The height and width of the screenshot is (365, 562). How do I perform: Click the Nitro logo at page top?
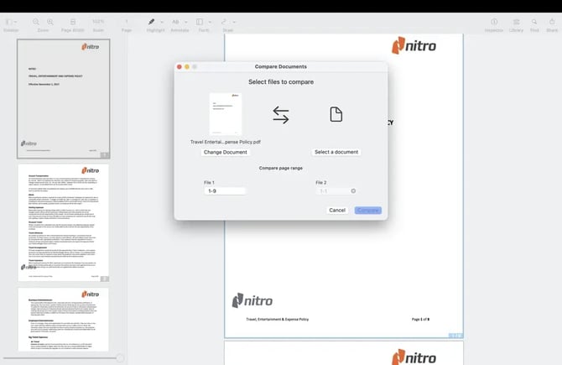414,45
